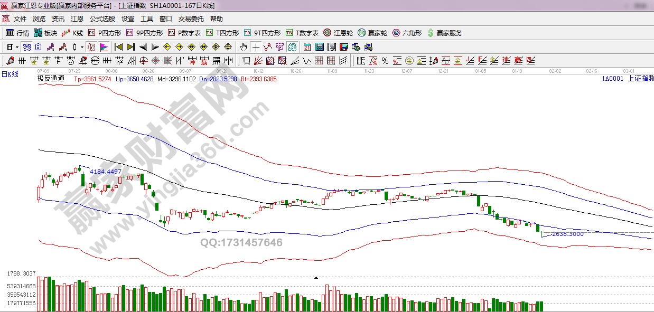Expand the 日 period dropdown arrow
This screenshot has height=312, width=654.
coord(17,47)
